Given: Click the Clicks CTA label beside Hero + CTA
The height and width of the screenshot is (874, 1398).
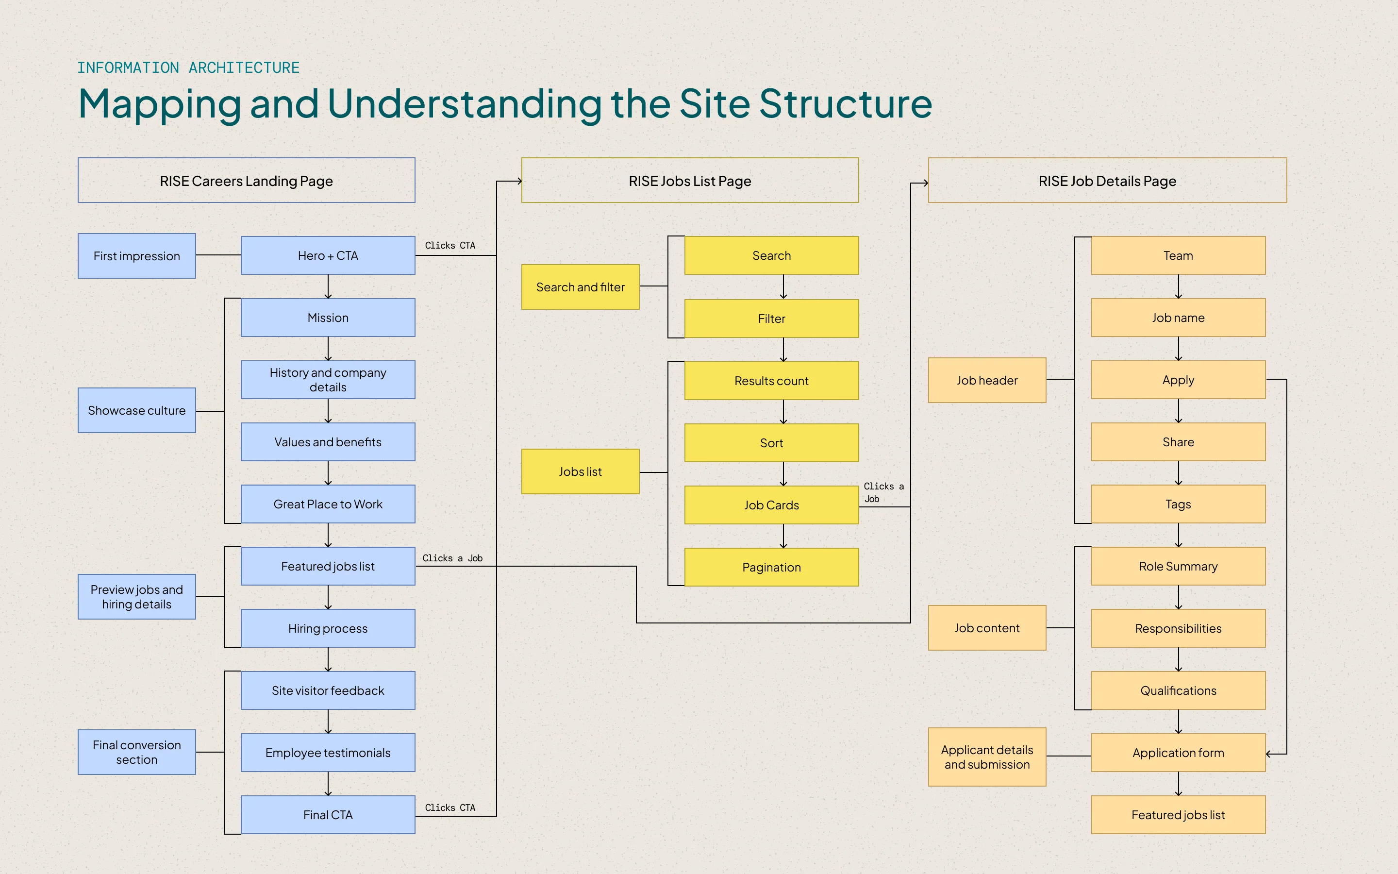Looking at the screenshot, I should point(450,246).
